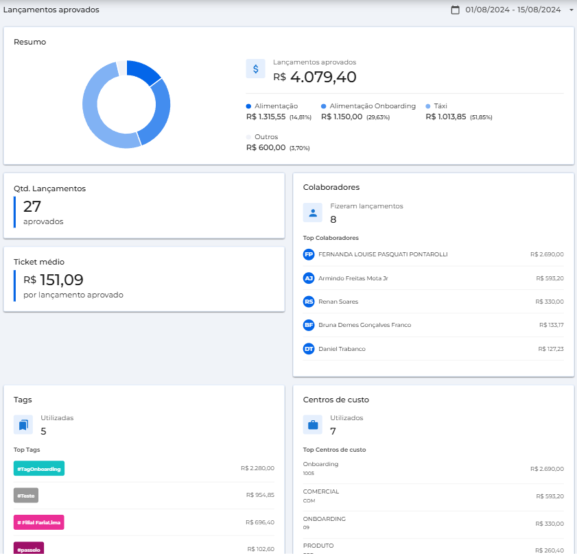The image size is (577, 560).
Task: Click the BF avatar for Bruna Demes
Action: tap(309, 325)
